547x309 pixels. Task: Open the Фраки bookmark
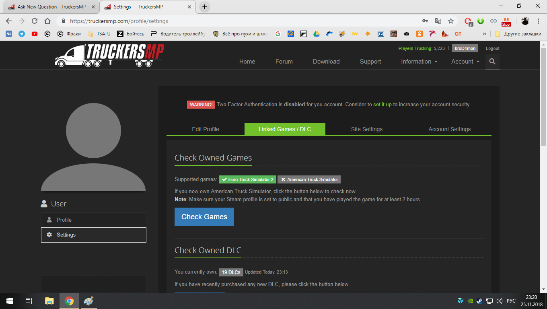(x=69, y=34)
